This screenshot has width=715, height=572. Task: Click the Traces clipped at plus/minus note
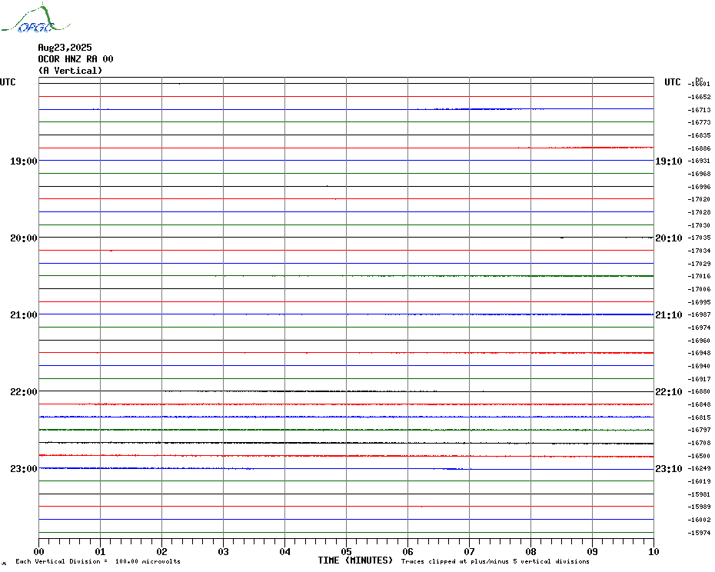[x=495, y=561]
